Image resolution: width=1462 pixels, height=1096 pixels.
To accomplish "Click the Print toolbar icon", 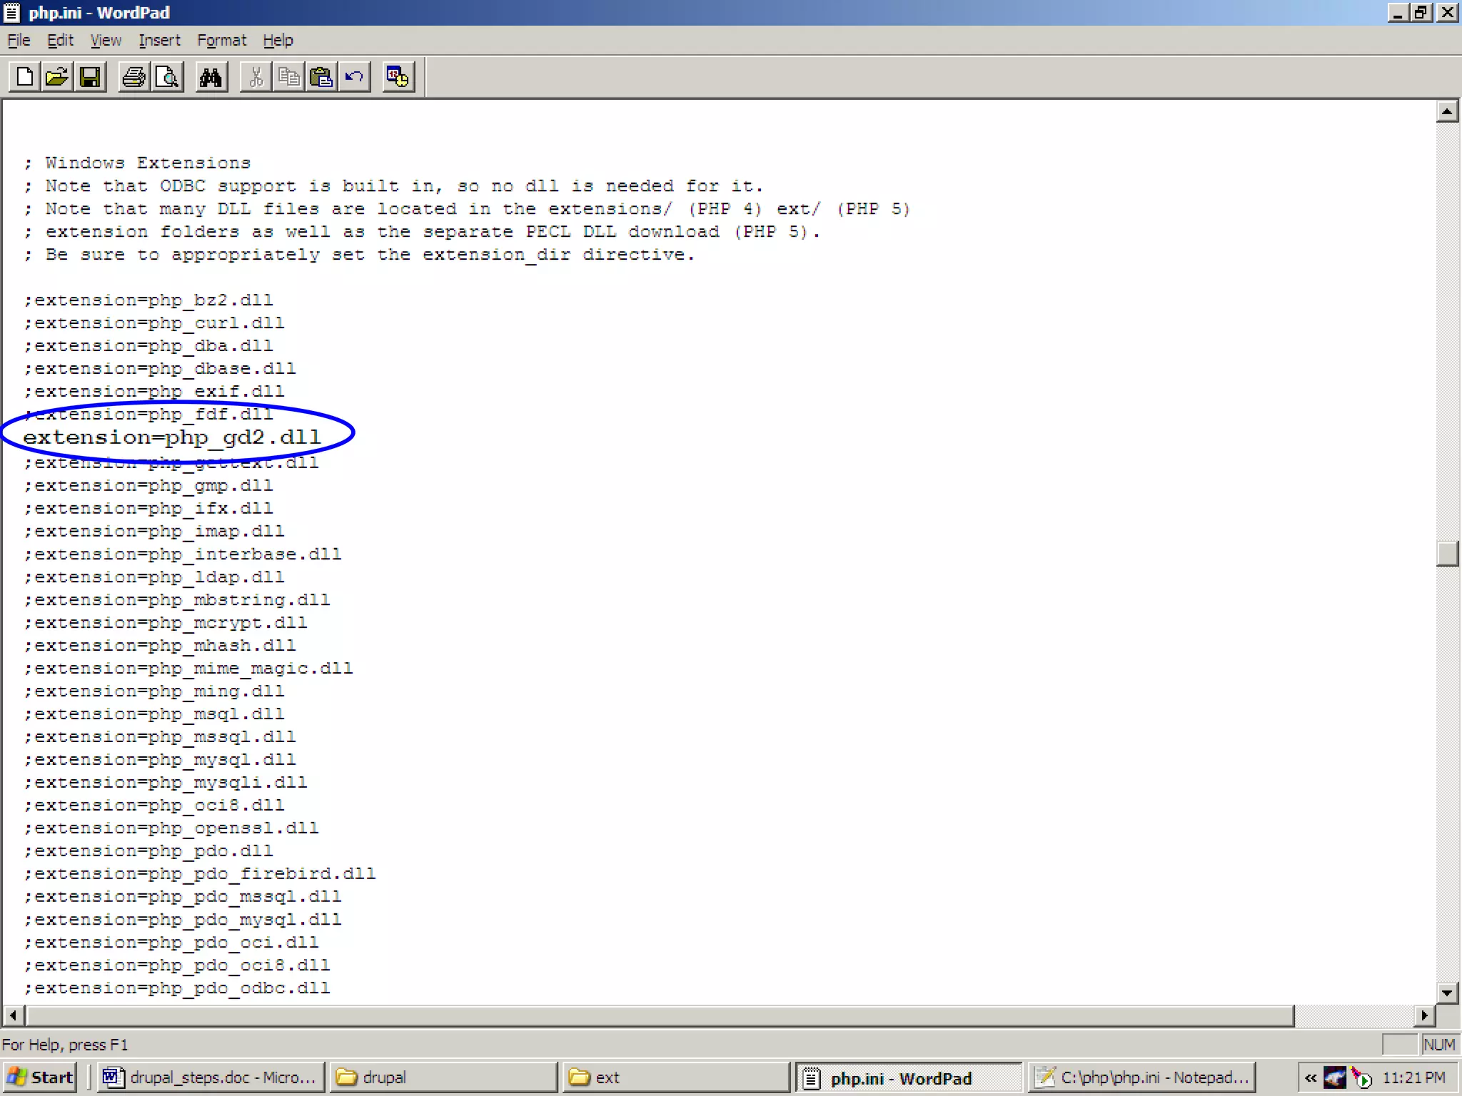I will pos(133,76).
